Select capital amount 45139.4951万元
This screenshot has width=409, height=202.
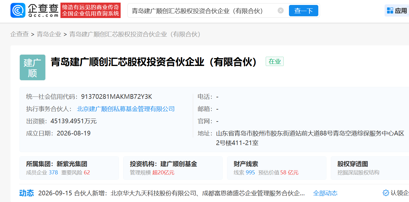(x=74, y=121)
